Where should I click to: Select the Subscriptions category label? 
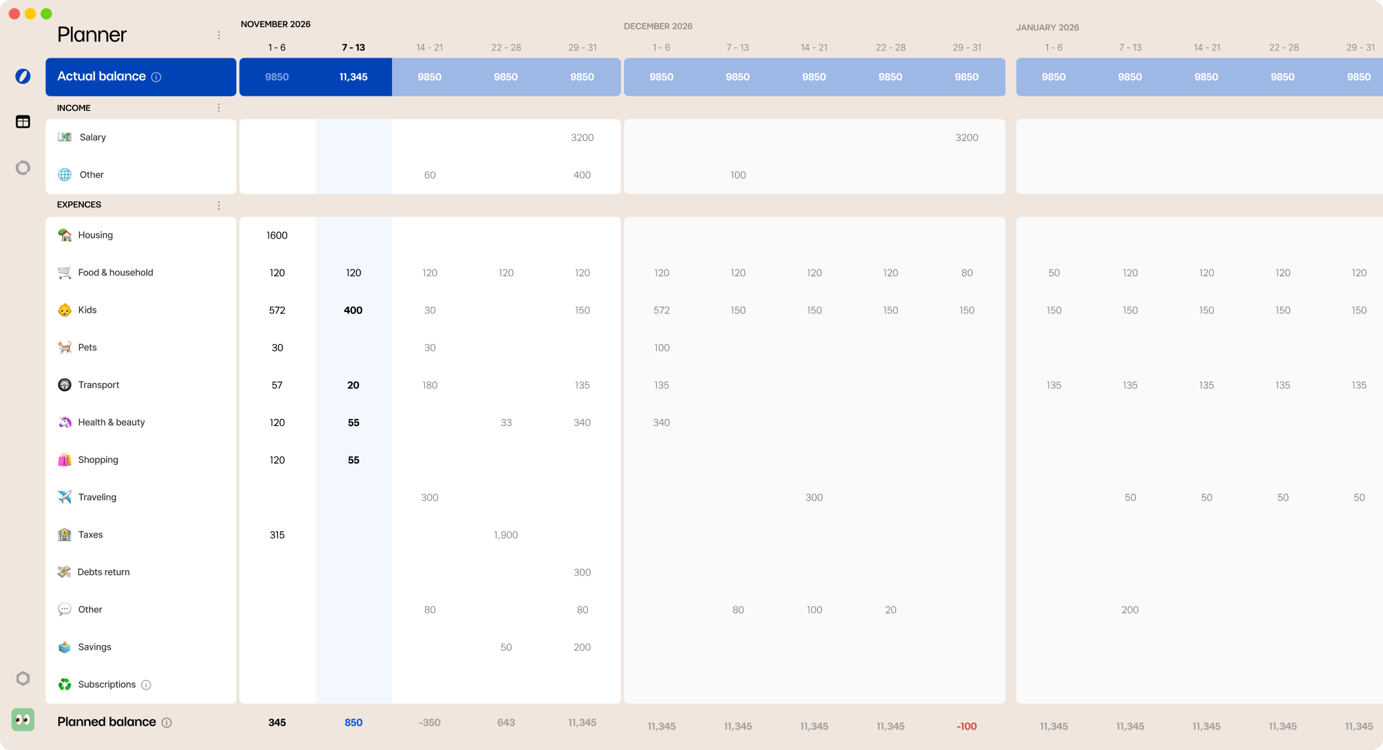107,684
